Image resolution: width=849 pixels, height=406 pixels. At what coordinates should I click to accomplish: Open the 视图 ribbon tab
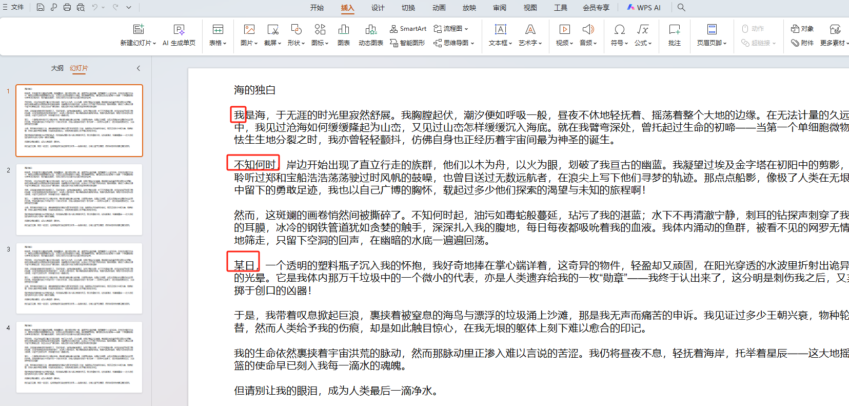pyautogui.click(x=530, y=8)
